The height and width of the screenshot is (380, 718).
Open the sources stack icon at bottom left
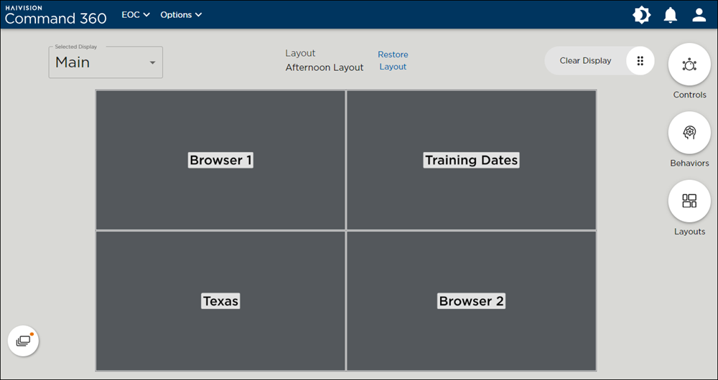click(23, 341)
